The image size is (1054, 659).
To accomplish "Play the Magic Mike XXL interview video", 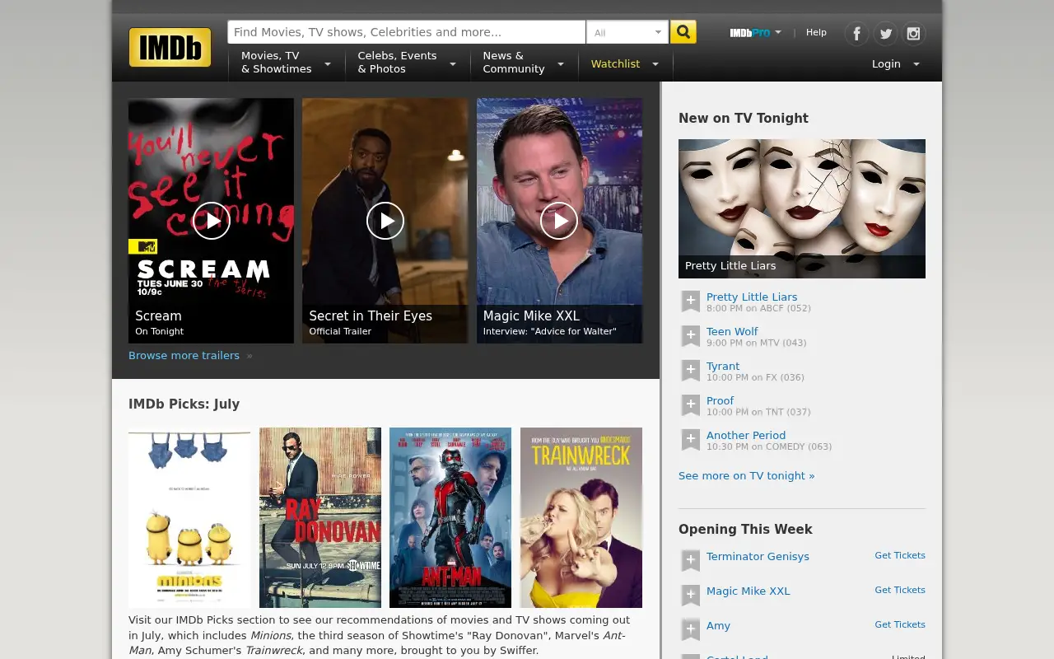I will coord(559,221).
